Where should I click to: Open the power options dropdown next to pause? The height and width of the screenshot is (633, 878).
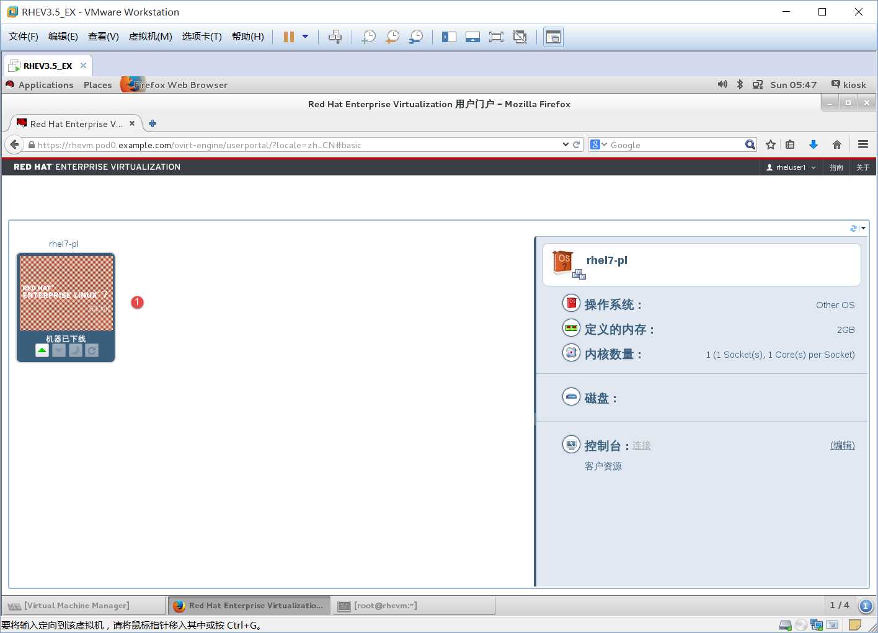click(x=305, y=37)
